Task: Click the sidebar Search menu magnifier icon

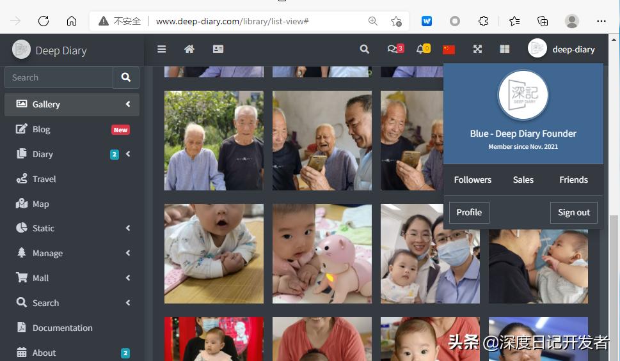Action: click(22, 303)
